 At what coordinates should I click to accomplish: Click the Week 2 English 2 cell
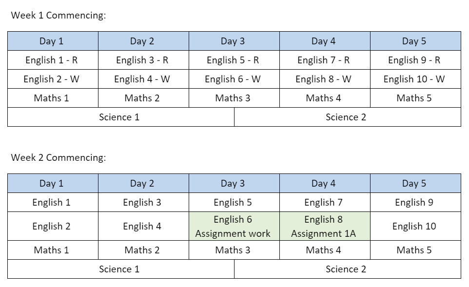(53, 226)
